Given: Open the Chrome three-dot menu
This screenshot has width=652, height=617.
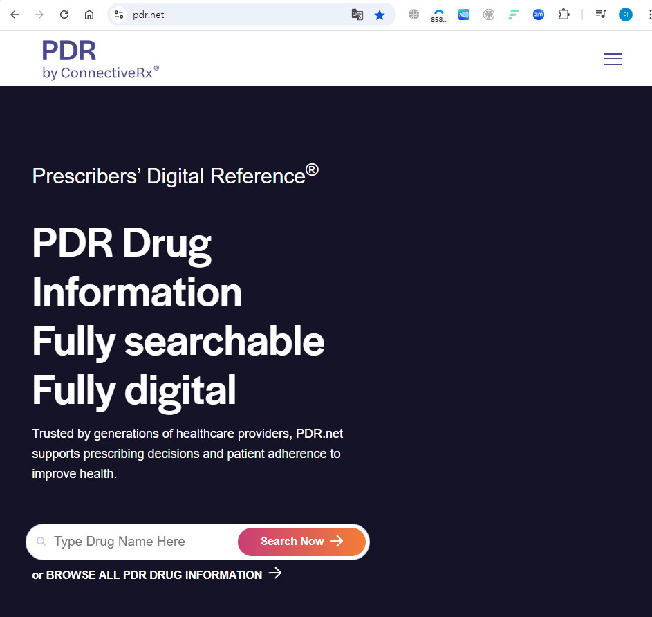Looking at the screenshot, I should pyautogui.click(x=649, y=15).
